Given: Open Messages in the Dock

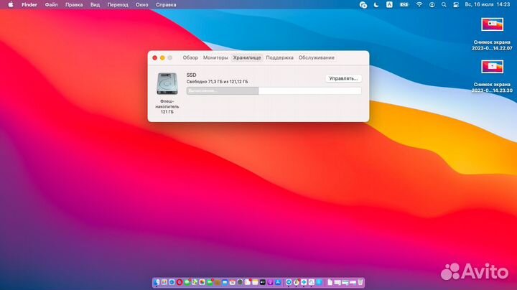Looking at the screenshot, I should coord(187,282).
